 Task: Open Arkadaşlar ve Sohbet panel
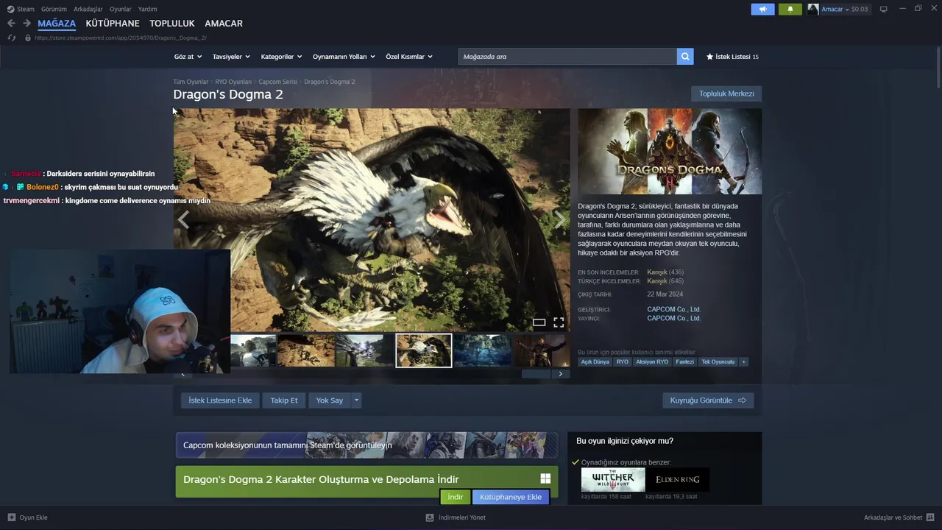click(x=899, y=517)
